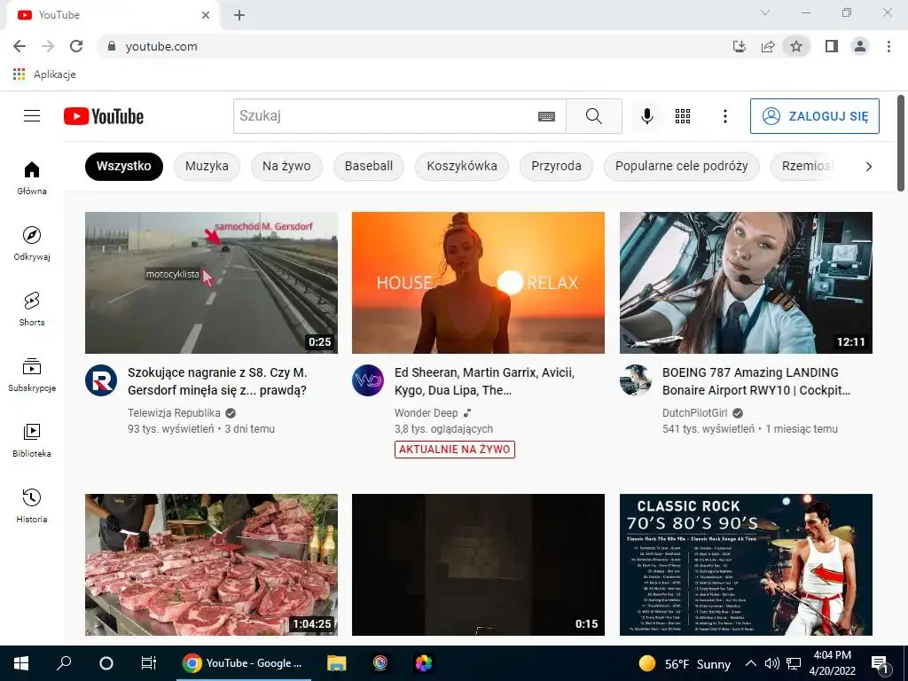
Task: Click the page vertical scrollbar
Action: [901, 143]
